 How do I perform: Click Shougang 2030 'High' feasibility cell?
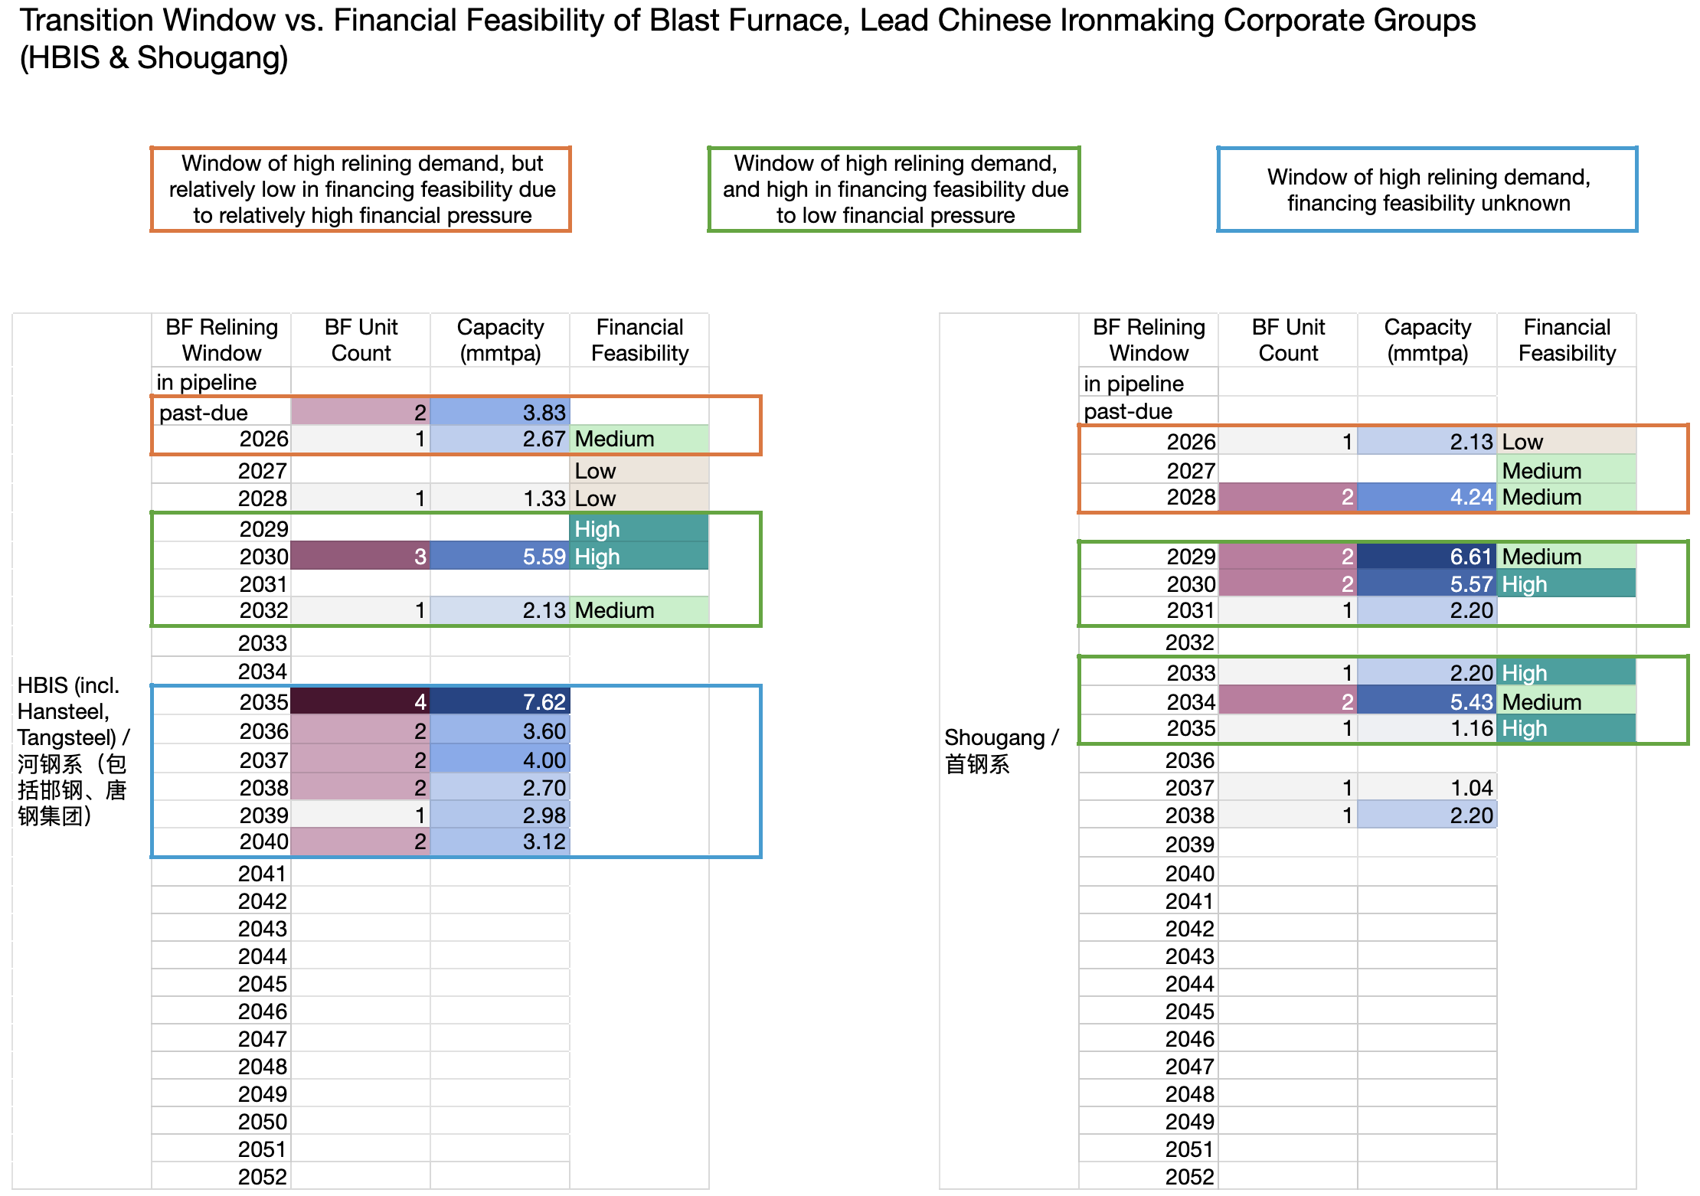[1567, 583]
